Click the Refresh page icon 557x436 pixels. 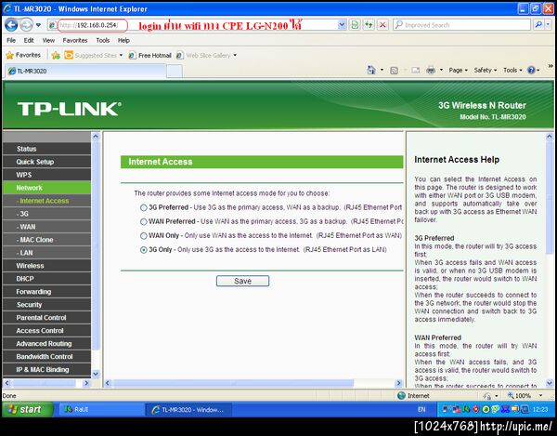(x=369, y=25)
